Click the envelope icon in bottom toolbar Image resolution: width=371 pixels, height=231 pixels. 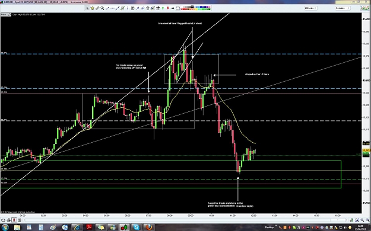point(3,220)
